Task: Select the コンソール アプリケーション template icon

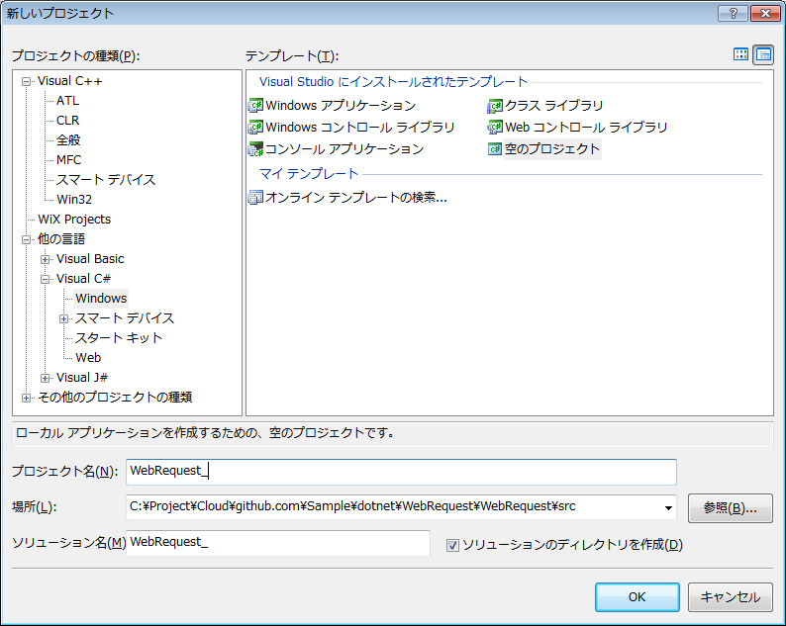Action: click(x=255, y=148)
